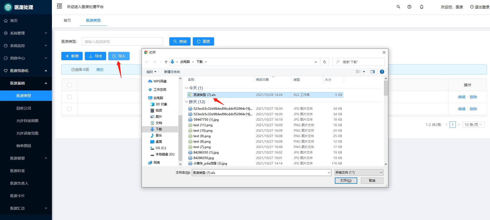Switch to the 首页 tab

point(67,20)
